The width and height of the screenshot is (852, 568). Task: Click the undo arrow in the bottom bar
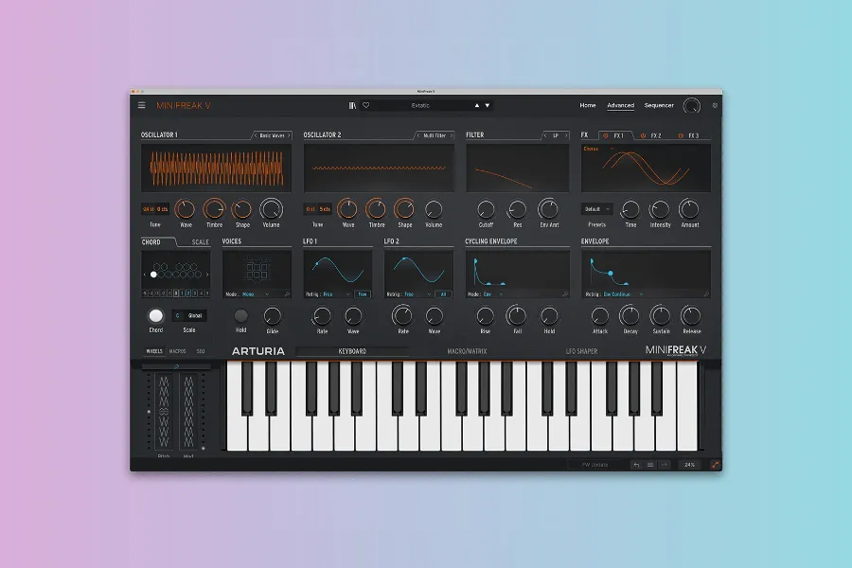pyautogui.click(x=636, y=465)
